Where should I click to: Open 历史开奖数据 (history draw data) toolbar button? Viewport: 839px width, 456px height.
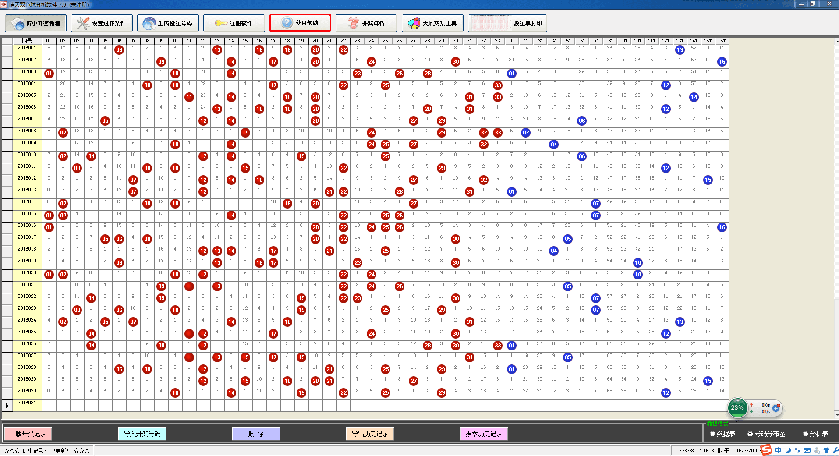[x=35, y=23]
